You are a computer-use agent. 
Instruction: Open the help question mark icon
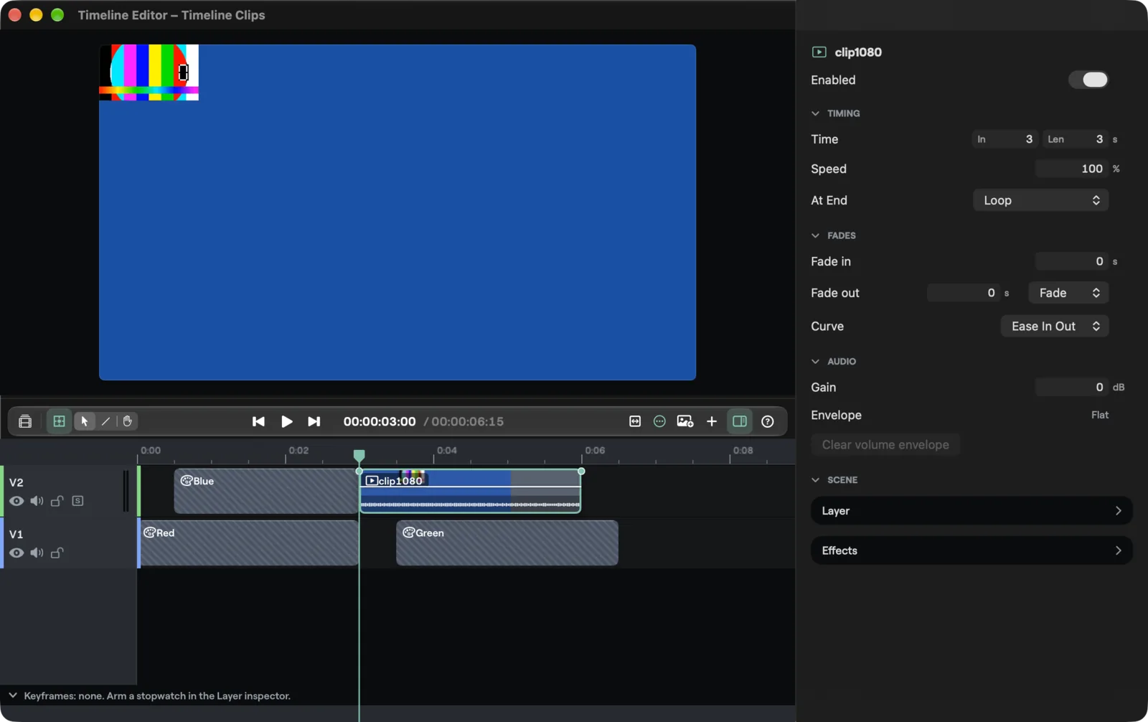tap(768, 421)
